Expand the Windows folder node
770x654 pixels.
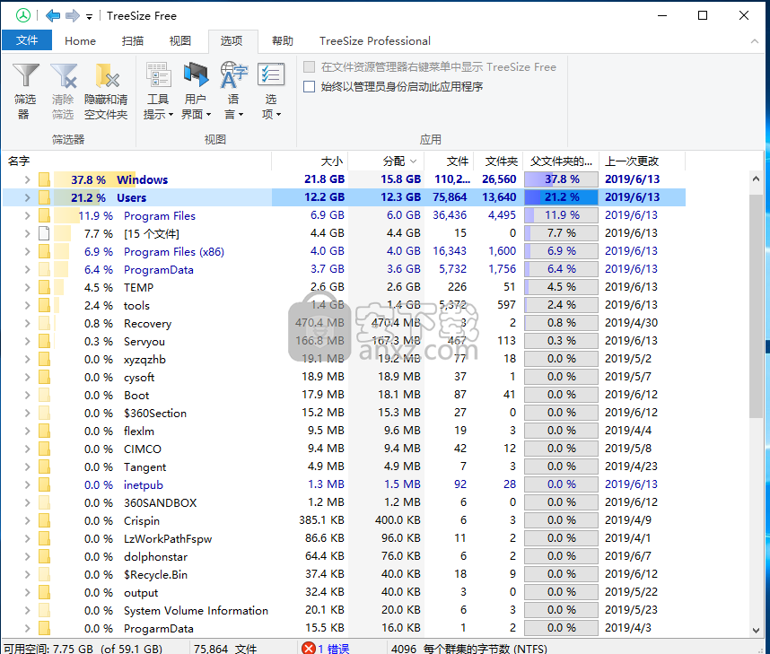(28, 179)
